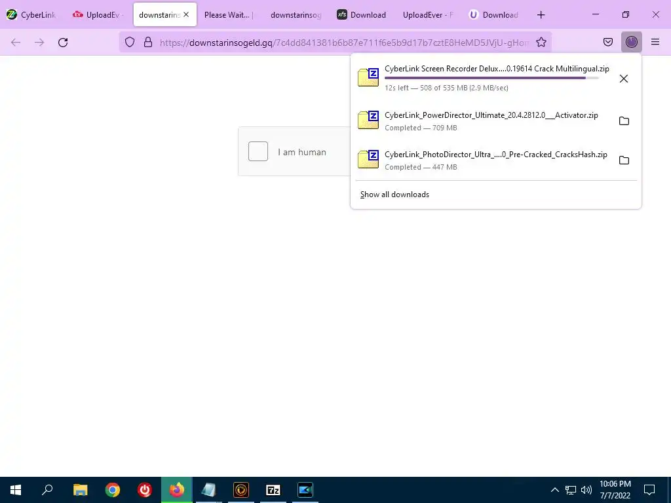Open the notepad-like taskbar app

tap(209, 490)
